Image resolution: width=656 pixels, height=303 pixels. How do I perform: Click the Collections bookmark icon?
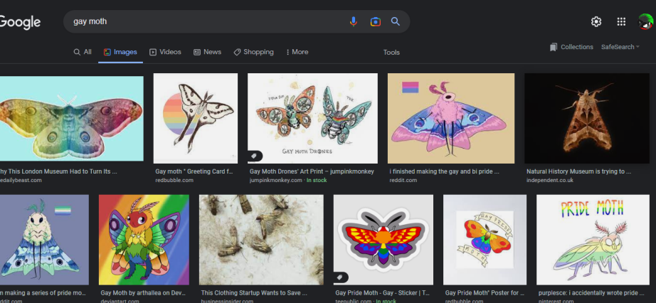[554, 47]
